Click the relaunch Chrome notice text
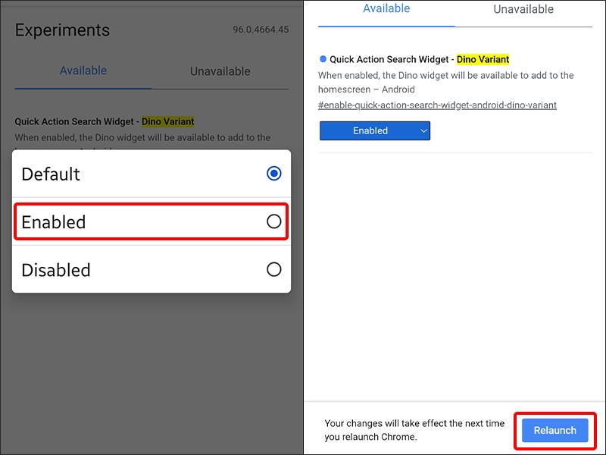606x455 pixels. tap(414, 430)
